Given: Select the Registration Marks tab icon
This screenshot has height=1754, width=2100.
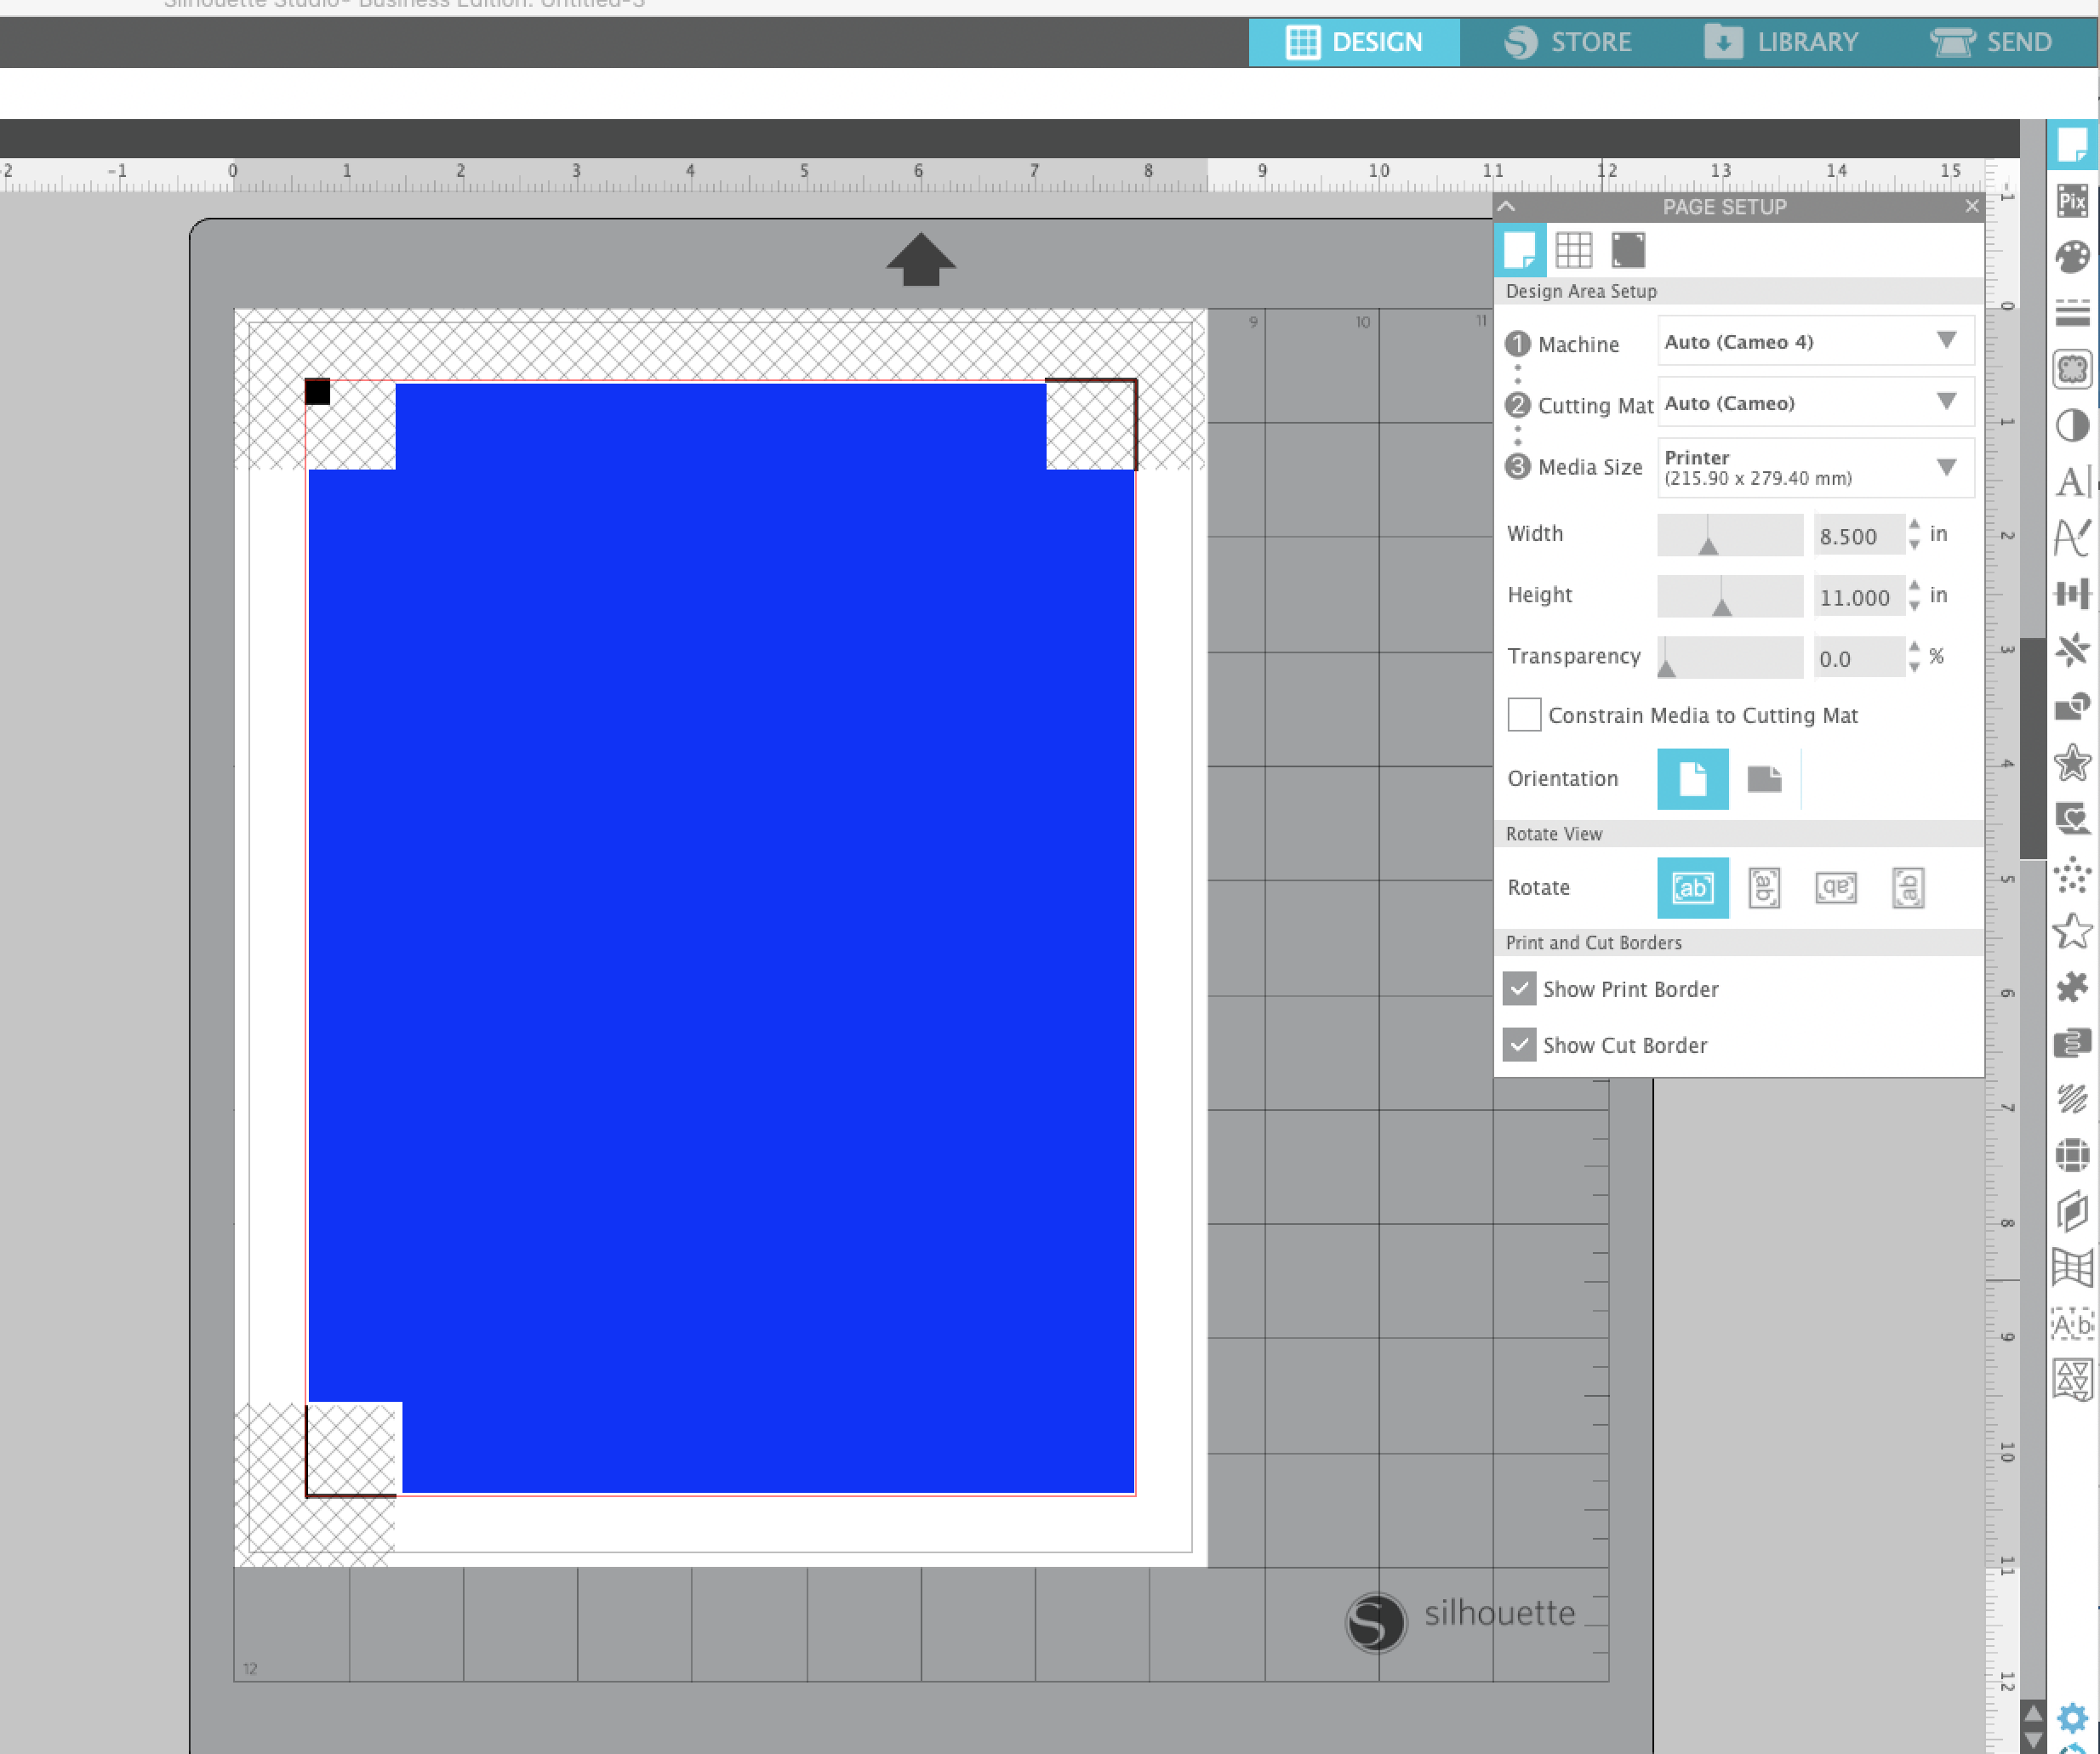Looking at the screenshot, I should pyautogui.click(x=1628, y=250).
